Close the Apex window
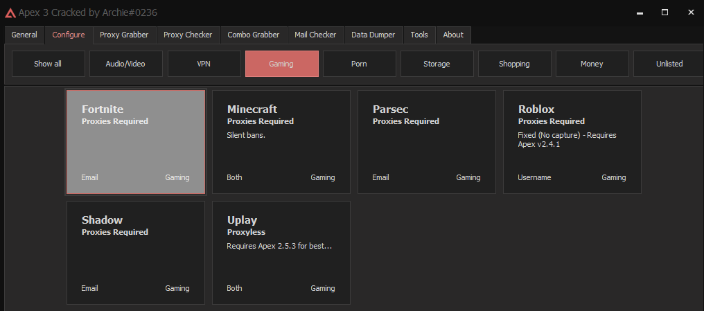The image size is (704, 311). [691, 12]
